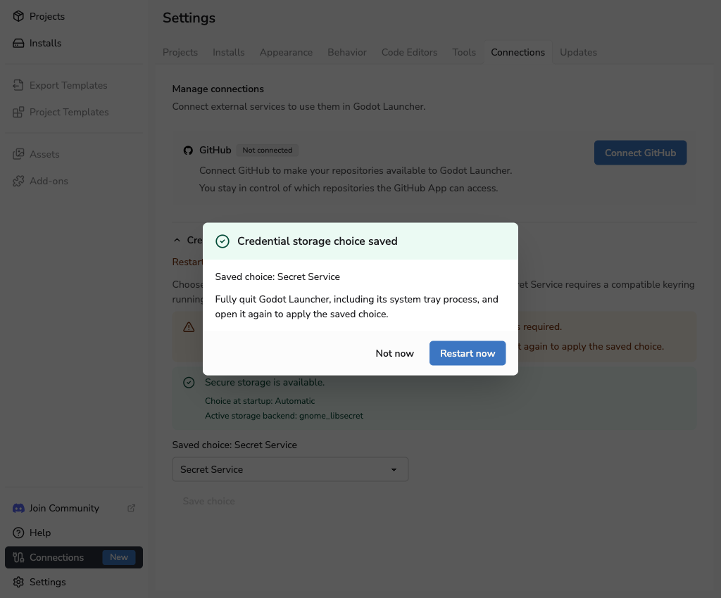
Task: Open the Behavior settings tab
Action: tap(347, 52)
